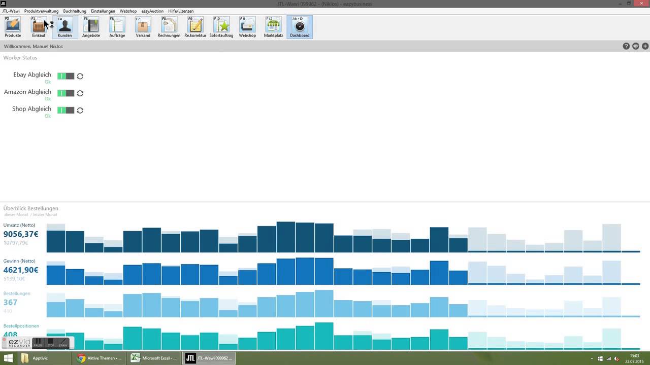Open the Einstellungen menu
Viewport: 650px width, 365px height.
(x=103, y=11)
